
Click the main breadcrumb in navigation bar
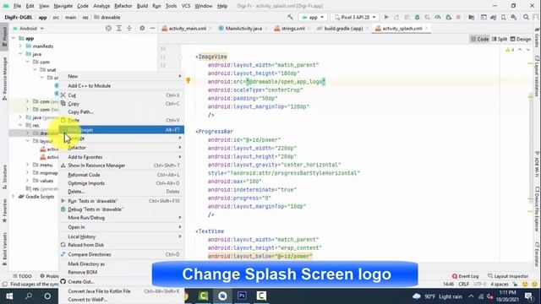(70, 17)
